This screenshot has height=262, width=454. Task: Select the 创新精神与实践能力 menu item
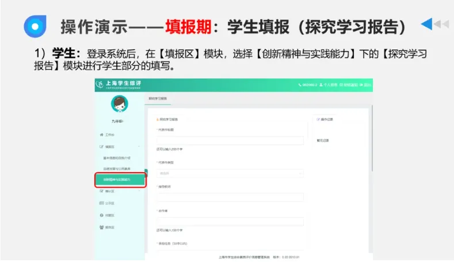[120, 180]
